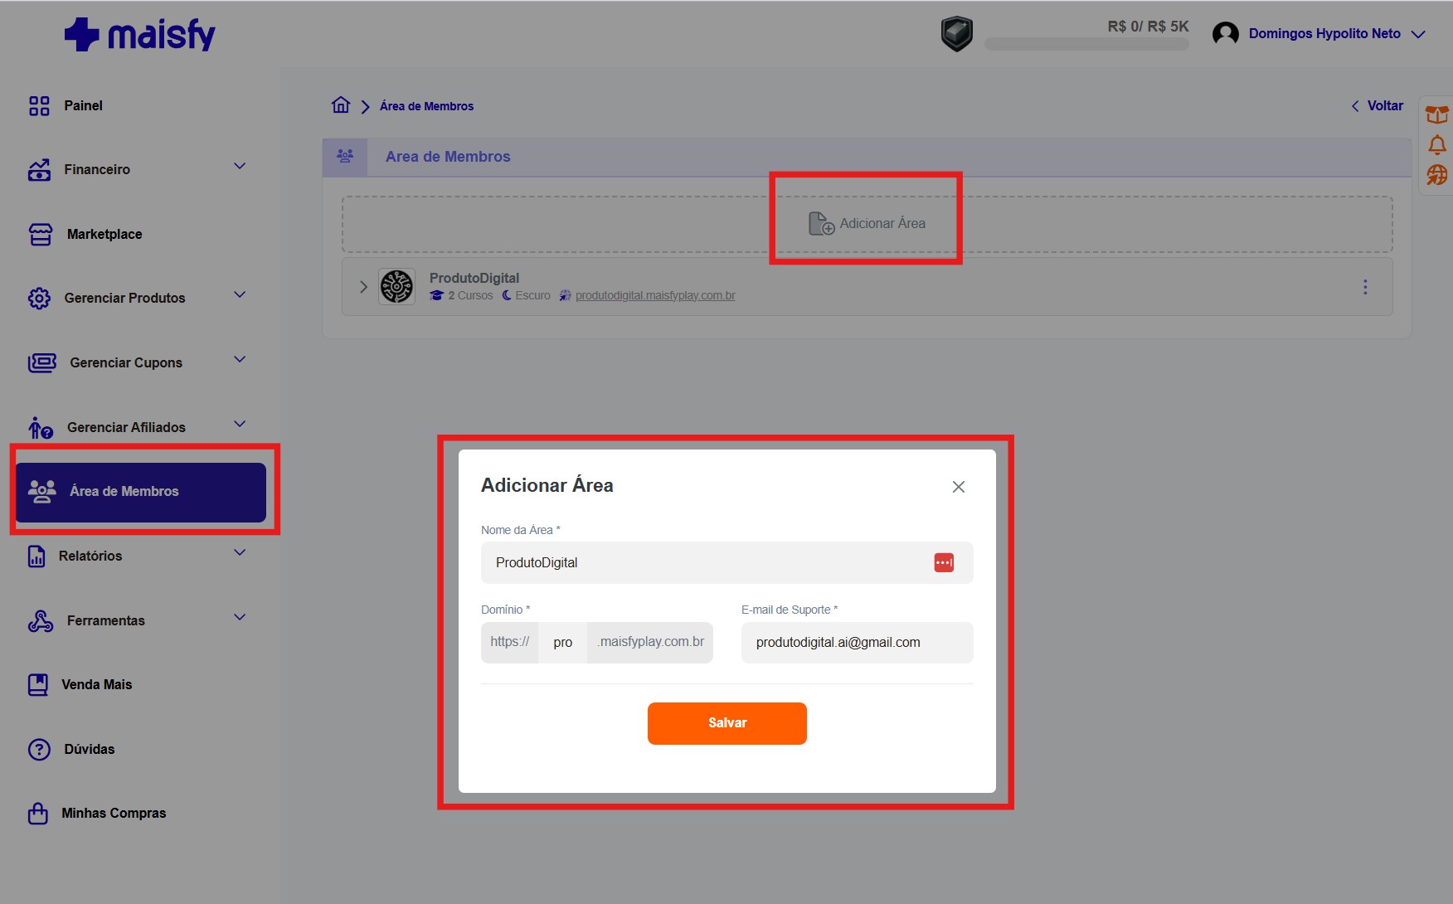Click the Nome da Área input field
This screenshot has width=1453, height=904.
pyautogui.click(x=727, y=562)
